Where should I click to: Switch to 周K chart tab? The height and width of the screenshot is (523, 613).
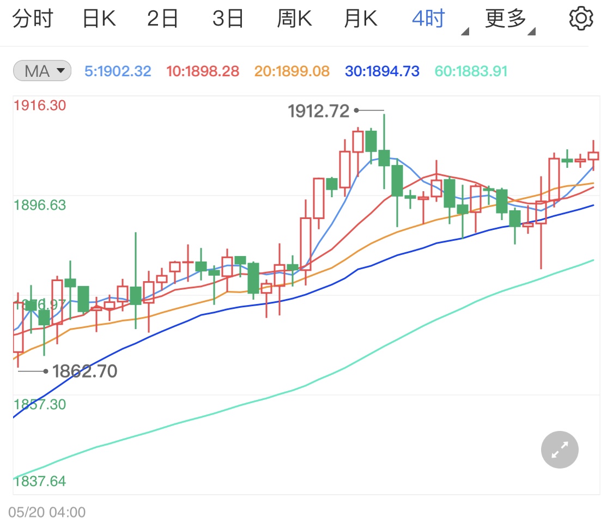(294, 19)
